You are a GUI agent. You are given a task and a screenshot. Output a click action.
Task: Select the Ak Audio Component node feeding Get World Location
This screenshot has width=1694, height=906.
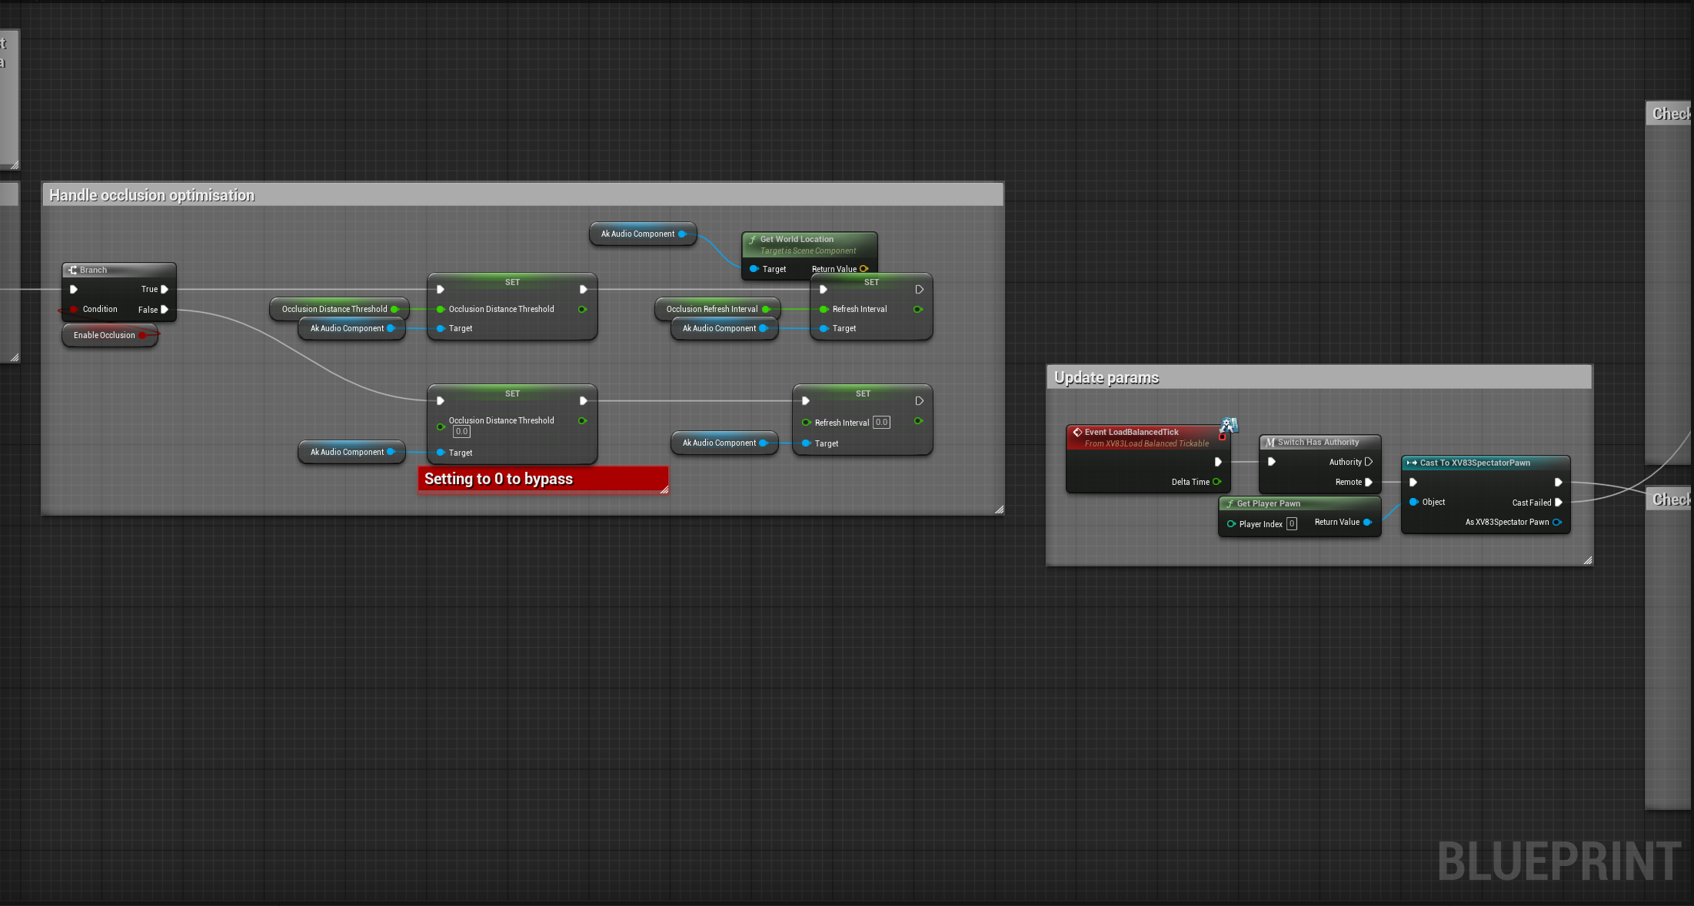click(643, 234)
